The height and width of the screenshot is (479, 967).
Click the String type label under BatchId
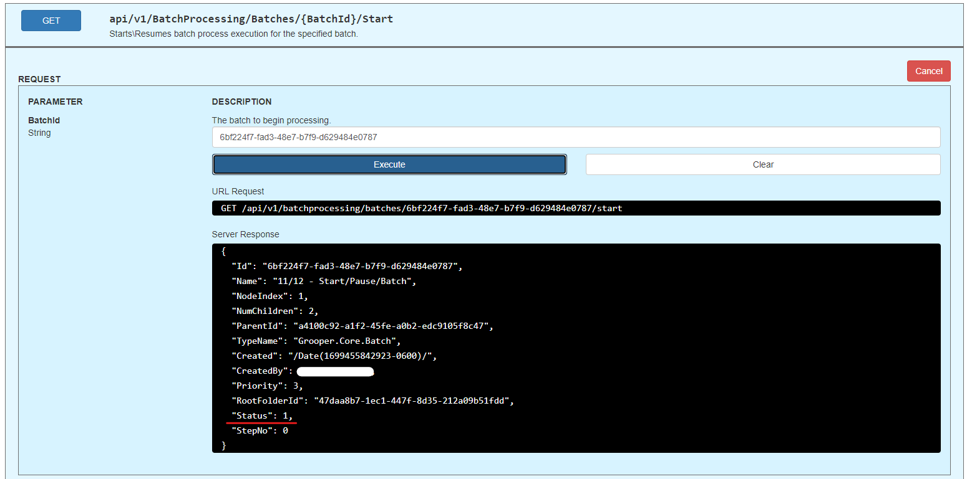39,133
